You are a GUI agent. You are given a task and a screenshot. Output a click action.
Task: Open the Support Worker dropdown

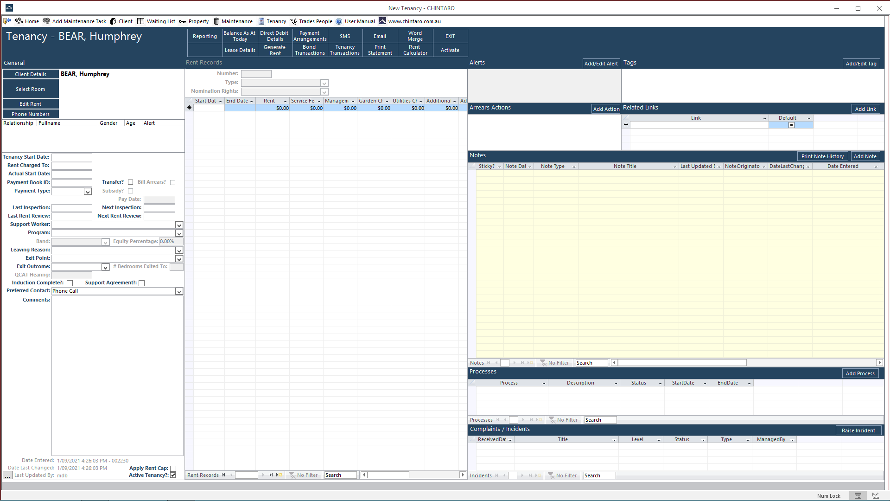click(179, 225)
